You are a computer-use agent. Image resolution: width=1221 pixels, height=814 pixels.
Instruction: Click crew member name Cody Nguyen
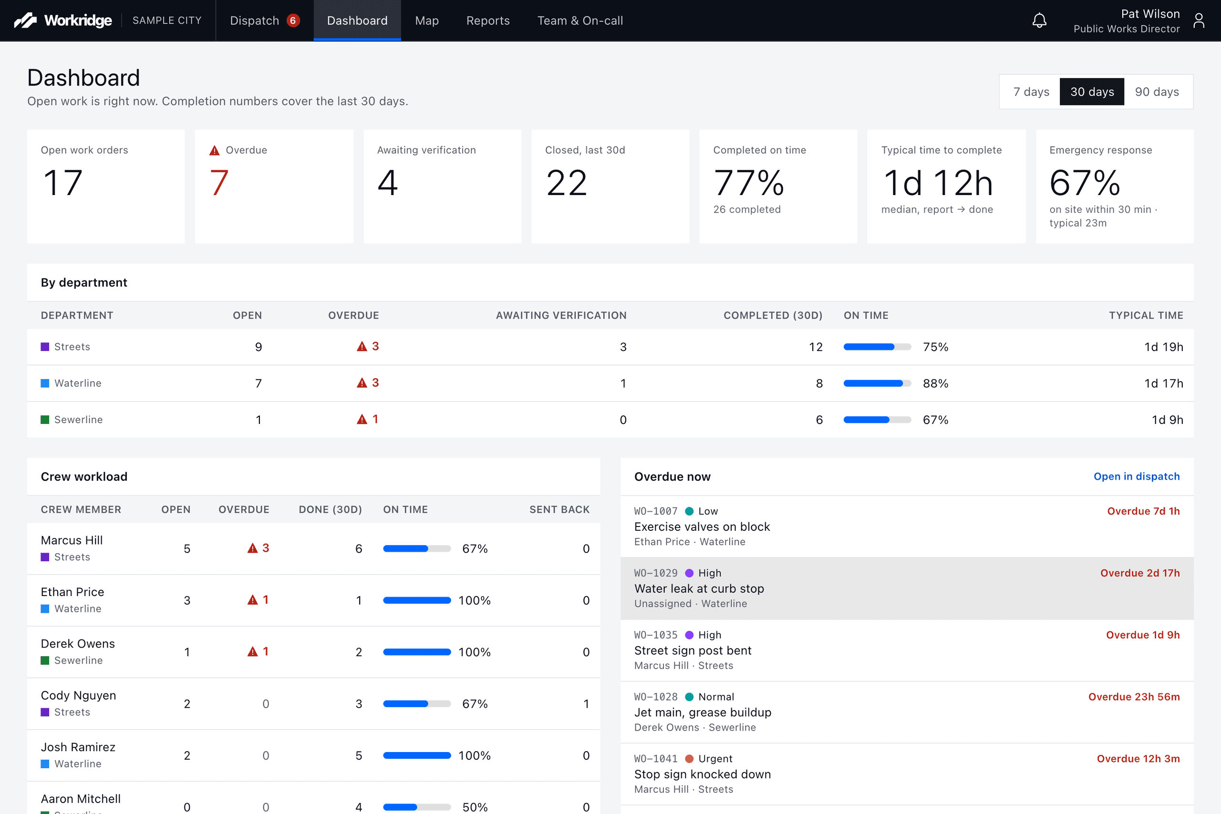[78, 695]
